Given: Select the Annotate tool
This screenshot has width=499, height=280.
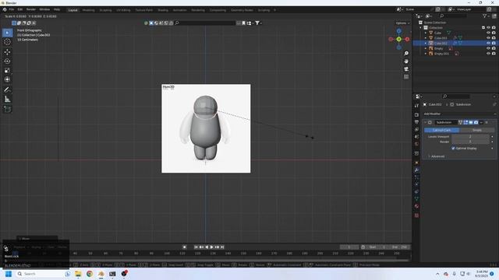Looking at the screenshot, I should tap(7, 89).
